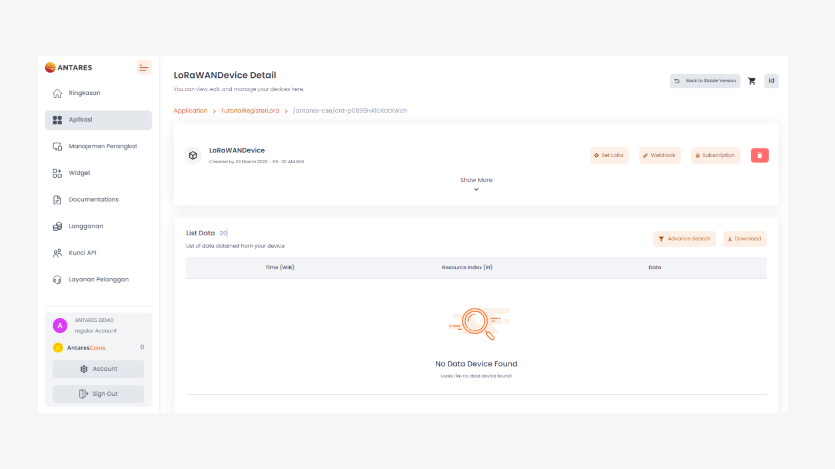This screenshot has width=835, height=469.
Task: Delete device with red trash button
Action: [760, 155]
